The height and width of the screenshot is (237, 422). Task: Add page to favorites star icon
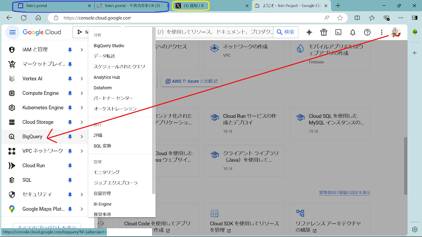pyautogui.click(x=340, y=18)
